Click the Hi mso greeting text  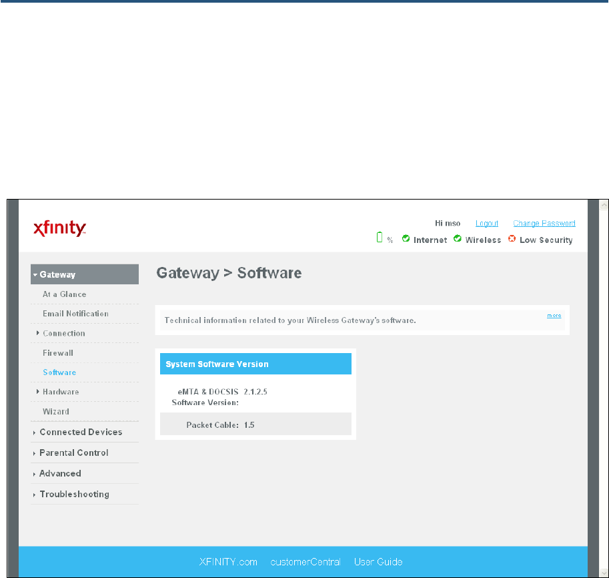coord(448,223)
